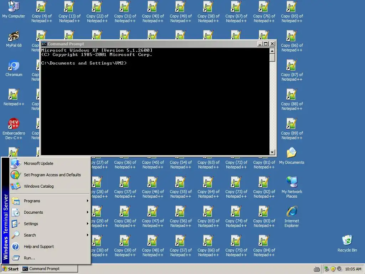
Task: Select Copy (73) of Notepad++ shortcut
Action: click(236, 188)
